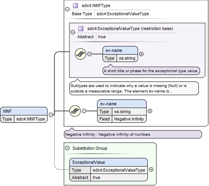This screenshot has width=209, height=186.
Task: Click the Negative infinity of numbers annotation
Action: [133, 134]
